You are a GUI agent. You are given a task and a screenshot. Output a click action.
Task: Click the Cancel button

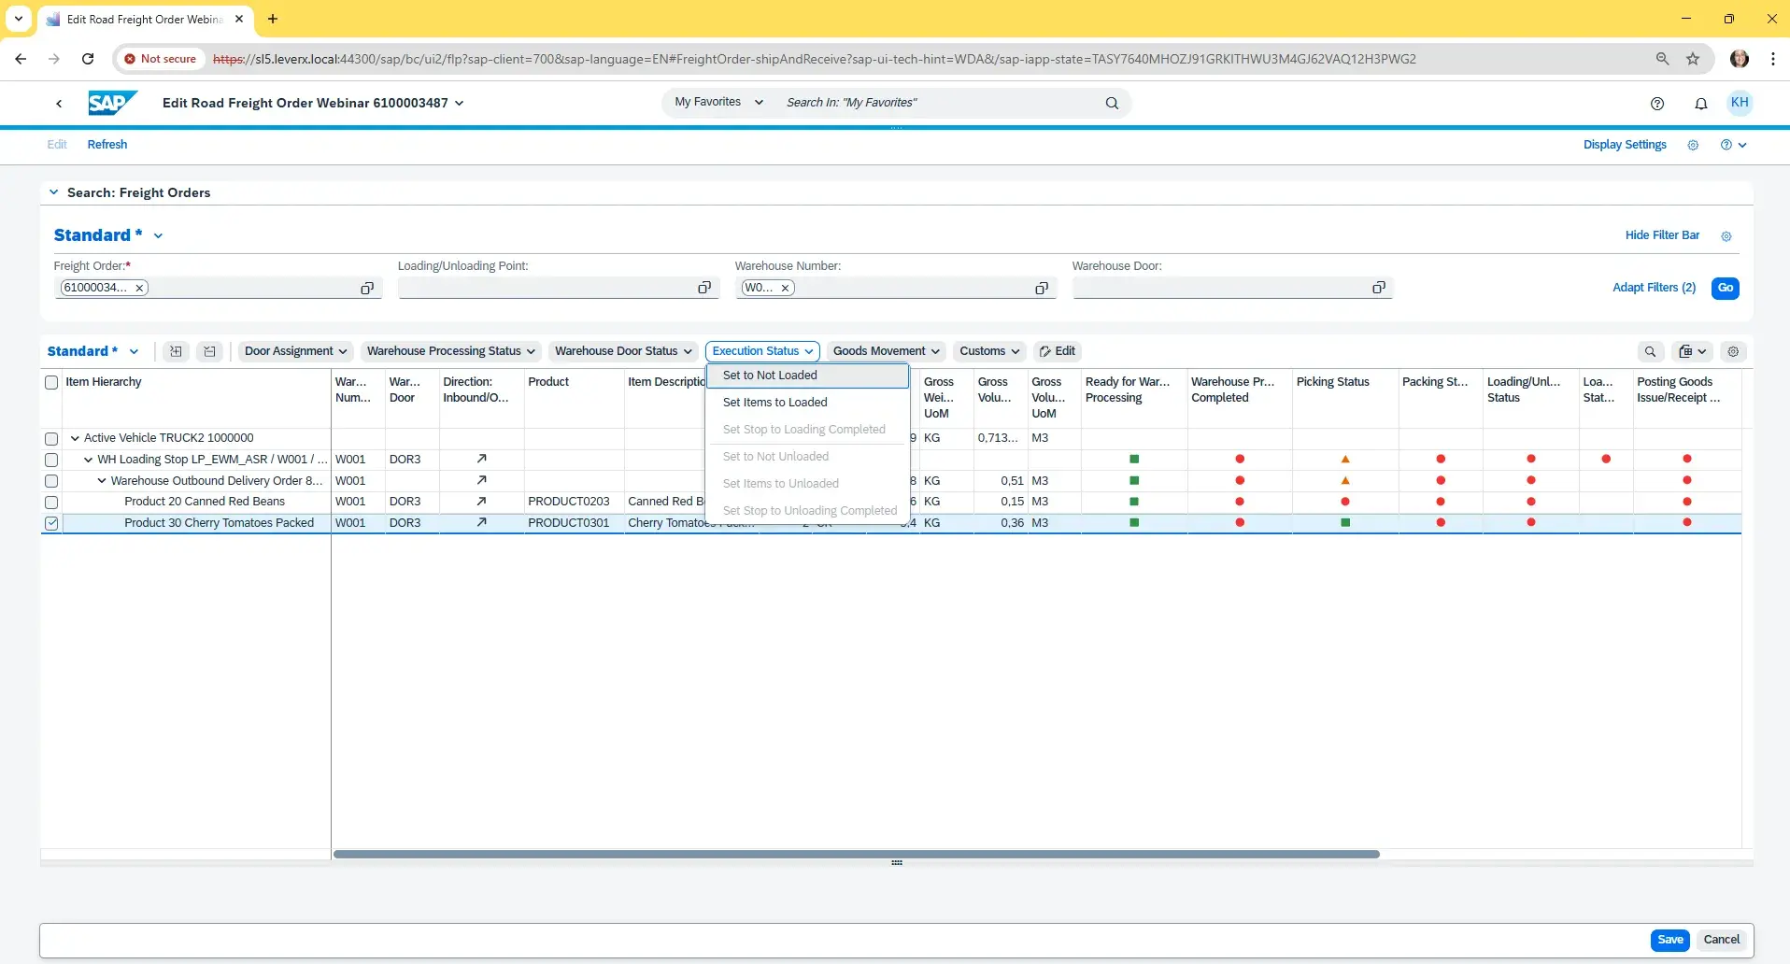[1722, 940]
